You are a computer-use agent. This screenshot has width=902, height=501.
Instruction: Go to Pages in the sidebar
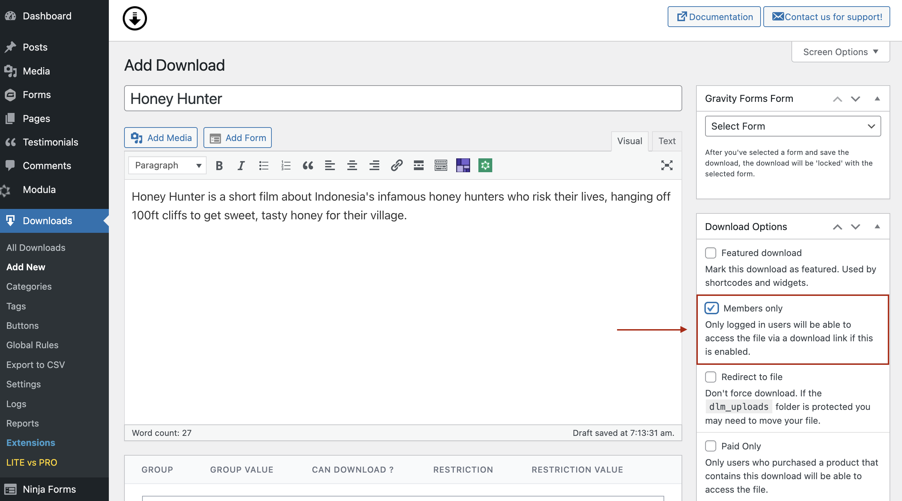54,118
